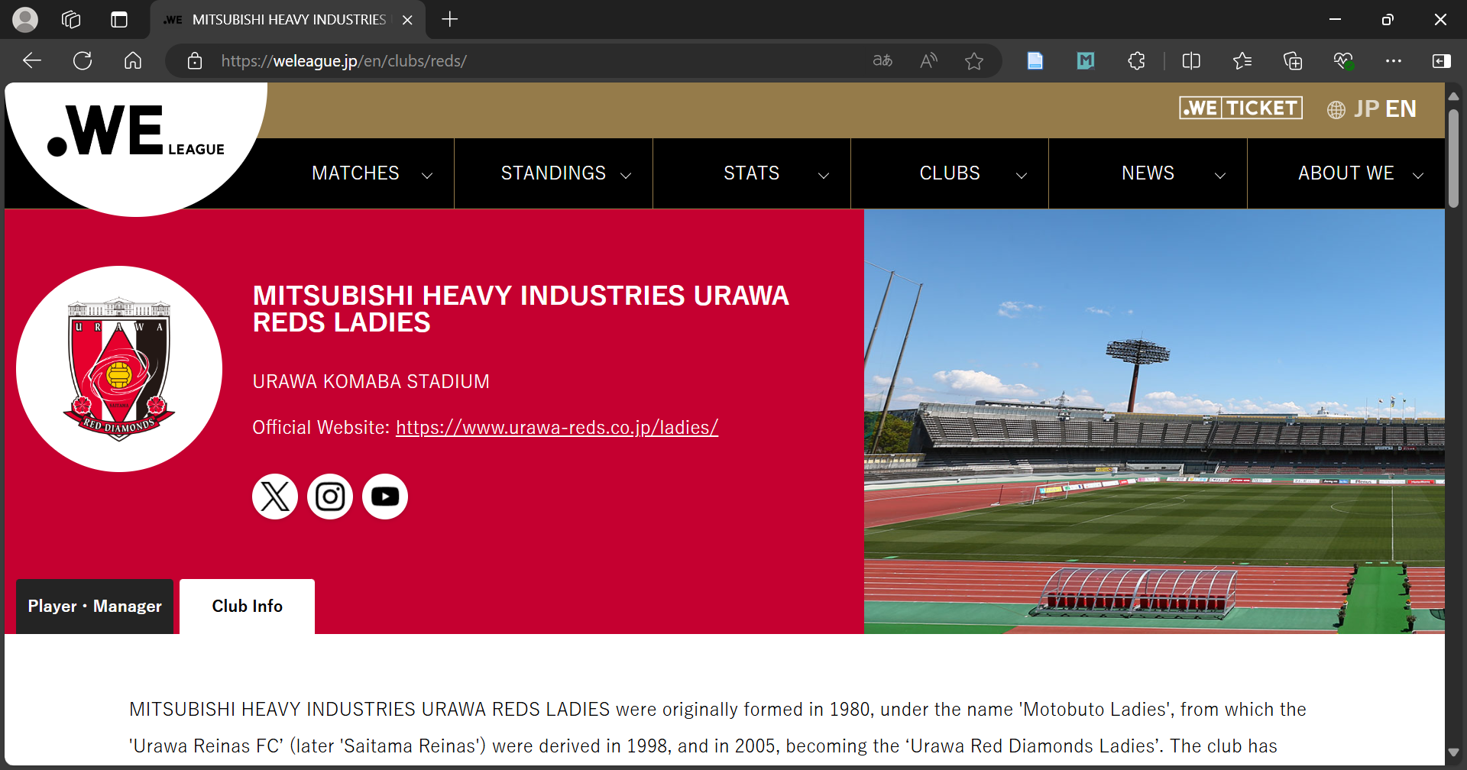Expand the NEWS dropdown chevron
This screenshot has height=770, width=1467.
pos(1220,175)
